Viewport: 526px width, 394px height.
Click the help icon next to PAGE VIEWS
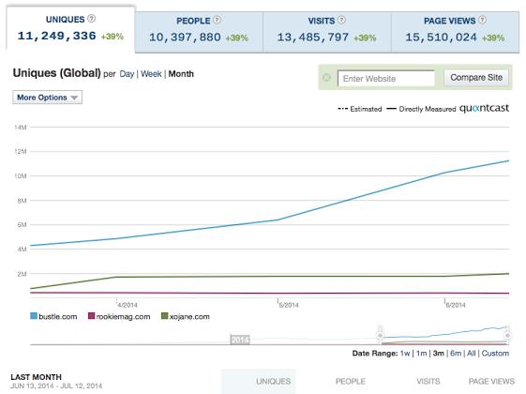pos(482,20)
